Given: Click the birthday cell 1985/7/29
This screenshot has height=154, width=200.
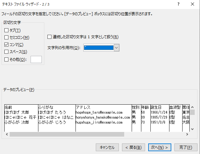Looking at the screenshot, I should [x=159, y=117].
